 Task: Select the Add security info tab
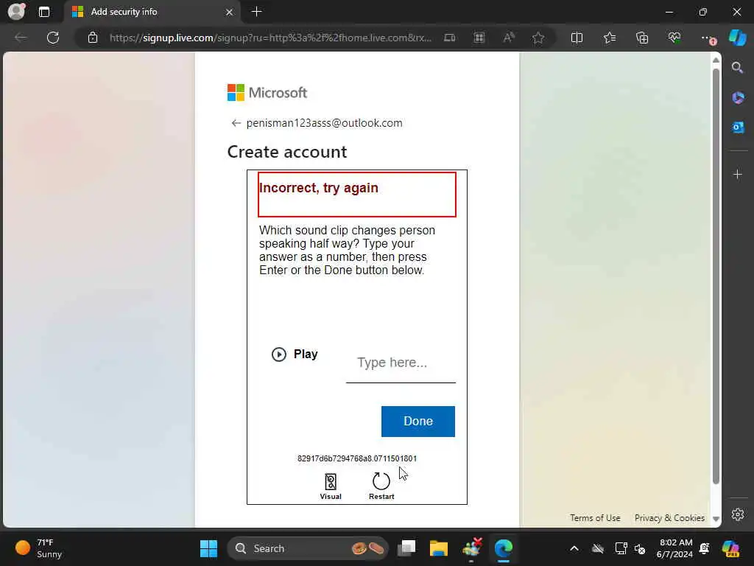click(152, 12)
